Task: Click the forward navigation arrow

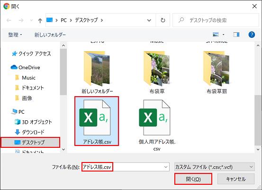Action: 21,20
